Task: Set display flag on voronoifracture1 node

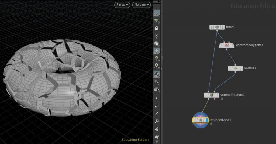Action: tap(218, 95)
